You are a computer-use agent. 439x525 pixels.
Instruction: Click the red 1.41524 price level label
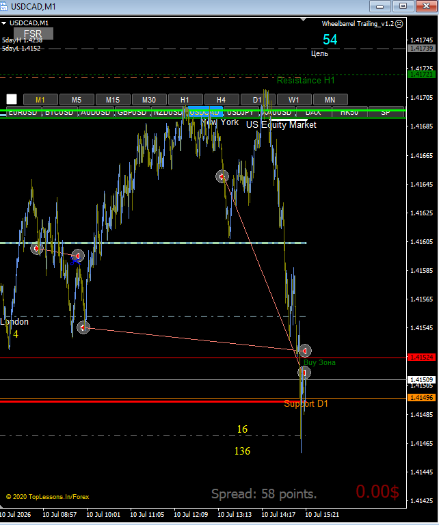pyautogui.click(x=421, y=358)
